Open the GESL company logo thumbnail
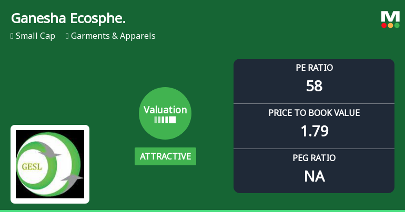Viewport: 405px width, 212px height. coord(50,164)
